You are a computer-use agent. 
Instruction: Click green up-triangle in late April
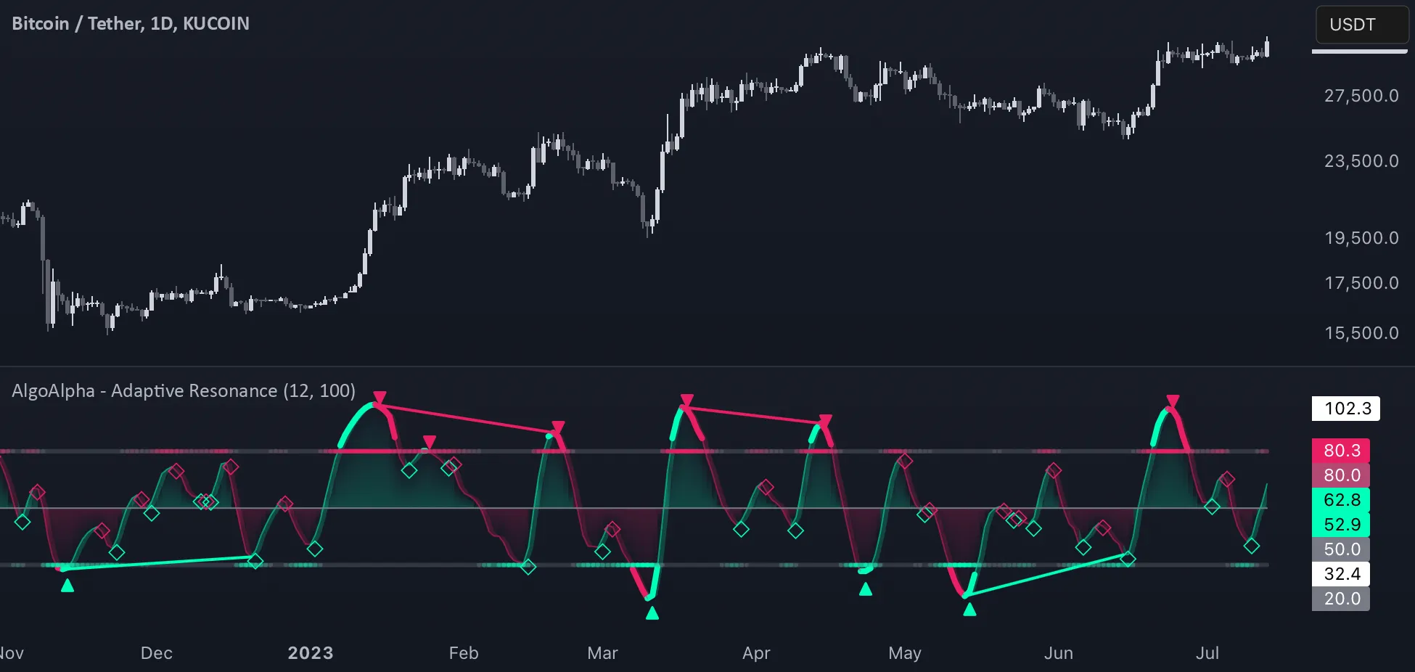click(865, 589)
